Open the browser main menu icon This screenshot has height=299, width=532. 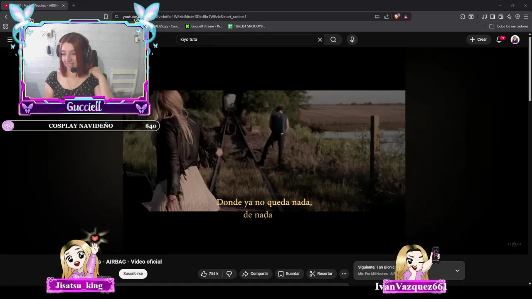[x=526, y=17]
